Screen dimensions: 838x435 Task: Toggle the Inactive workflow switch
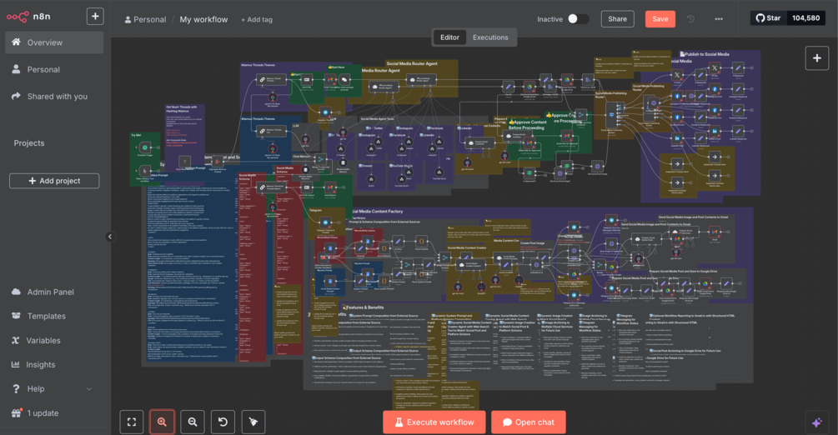(x=578, y=18)
